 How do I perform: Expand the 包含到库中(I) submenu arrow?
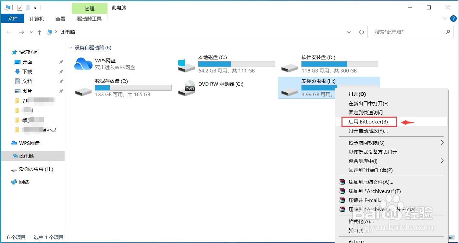(x=442, y=160)
